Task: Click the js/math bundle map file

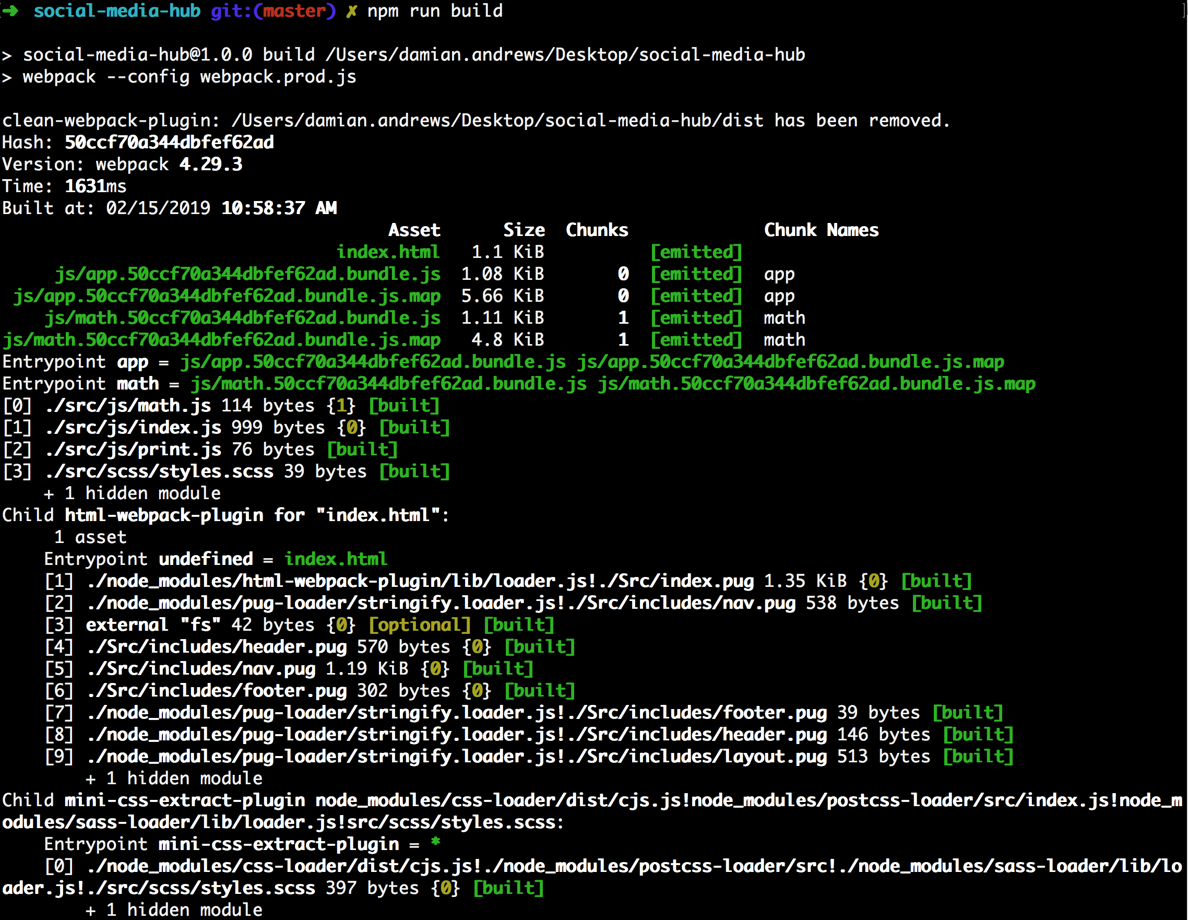Action: point(221,339)
